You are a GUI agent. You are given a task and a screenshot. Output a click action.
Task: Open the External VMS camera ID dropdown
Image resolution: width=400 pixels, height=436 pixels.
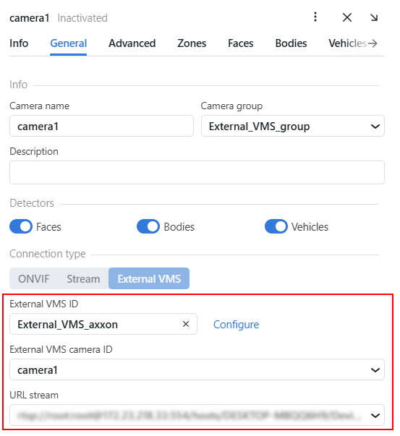197,369
